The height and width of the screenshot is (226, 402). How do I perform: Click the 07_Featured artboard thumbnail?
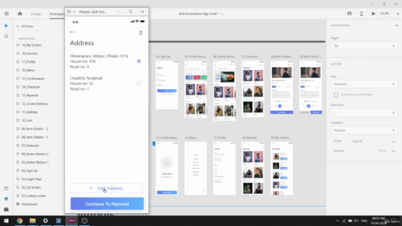tap(253, 89)
